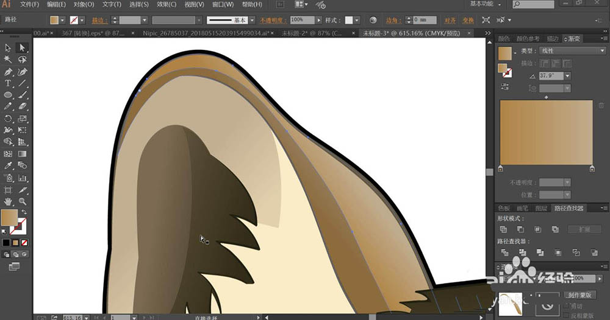Toggle Draw Behind mode

(x=16, y=254)
